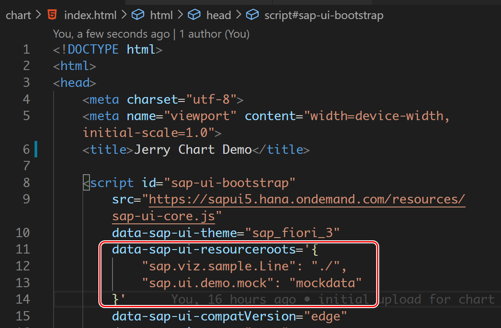Click the "edge" compatVersion value

pyautogui.click(x=325, y=316)
